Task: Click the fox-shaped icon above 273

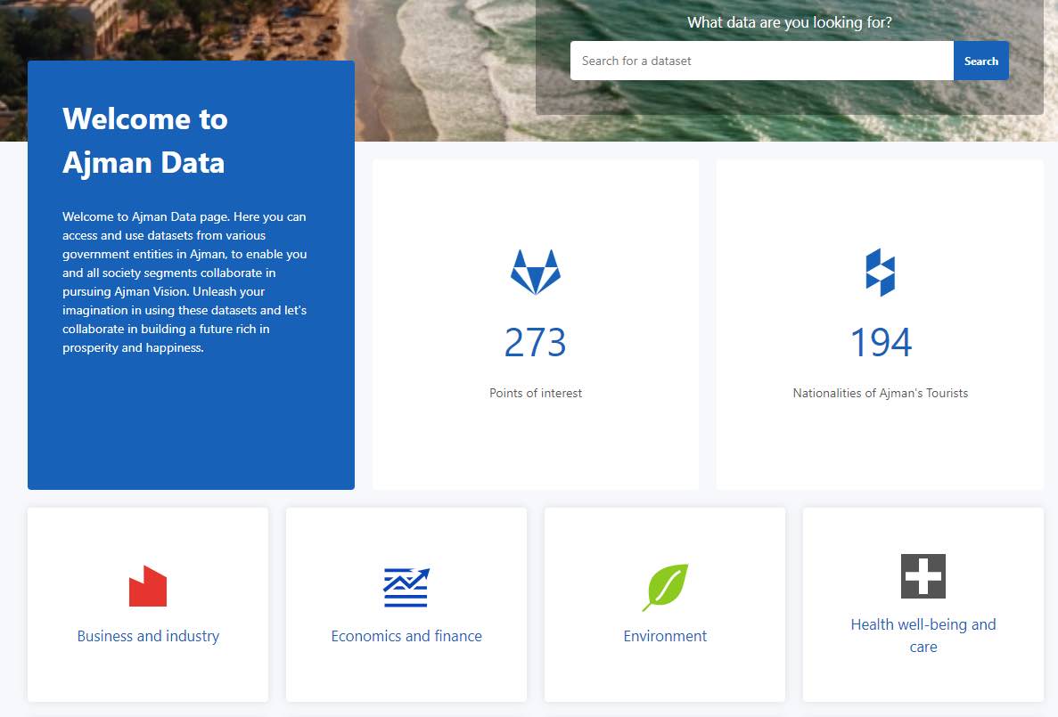Action: 536,272
